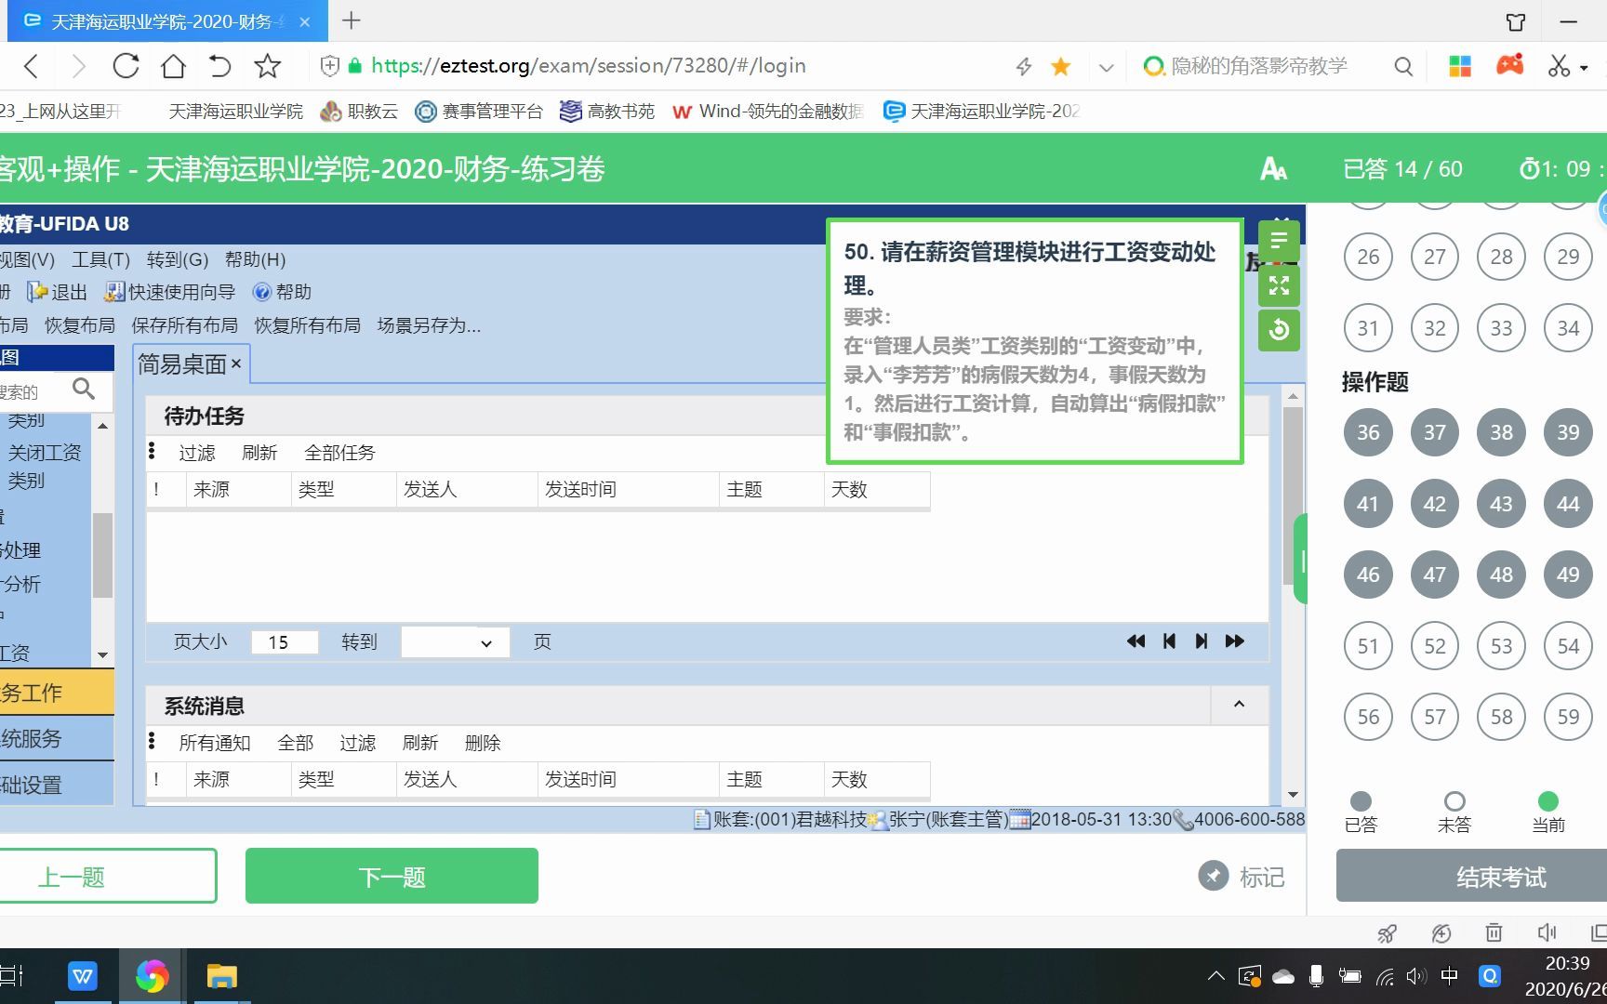Open a new browser tab
The image size is (1607, 1004).
pyautogui.click(x=352, y=20)
